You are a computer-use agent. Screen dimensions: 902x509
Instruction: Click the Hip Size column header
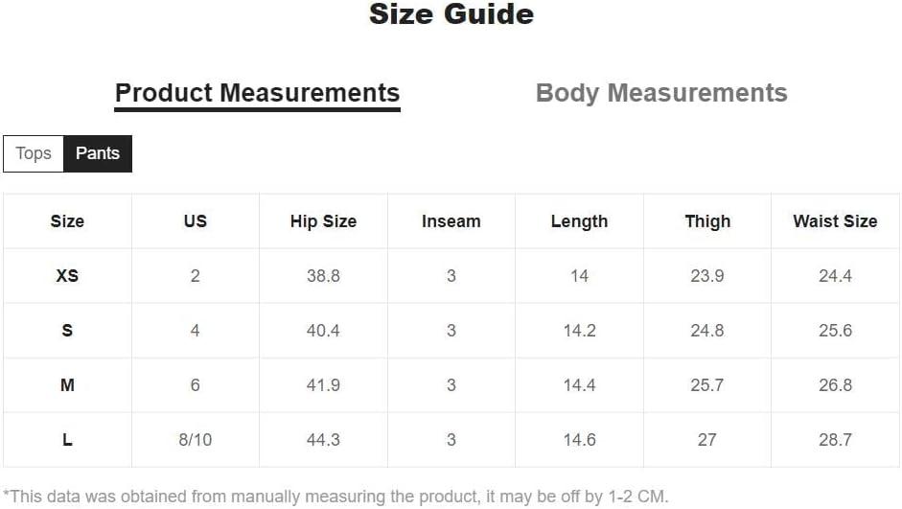click(x=323, y=221)
